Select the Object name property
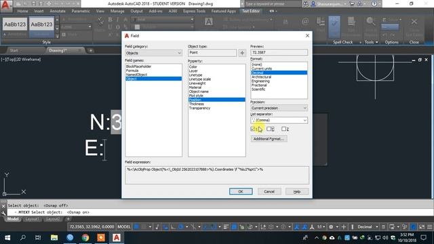 (x=199, y=91)
